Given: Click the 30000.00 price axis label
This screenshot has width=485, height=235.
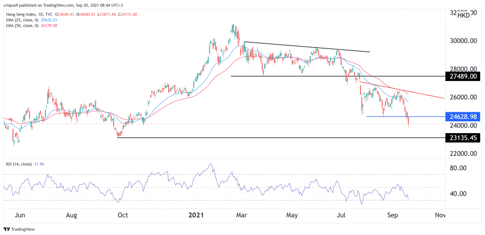Looking at the screenshot, I should pyautogui.click(x=463, y=41).
